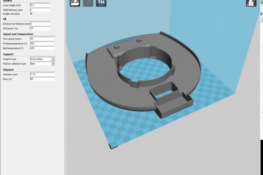The width and height of the screenshot is (263, 175).
Task: Click the 'Printing temperature (C)' label
Action: [x=15, y=43]
